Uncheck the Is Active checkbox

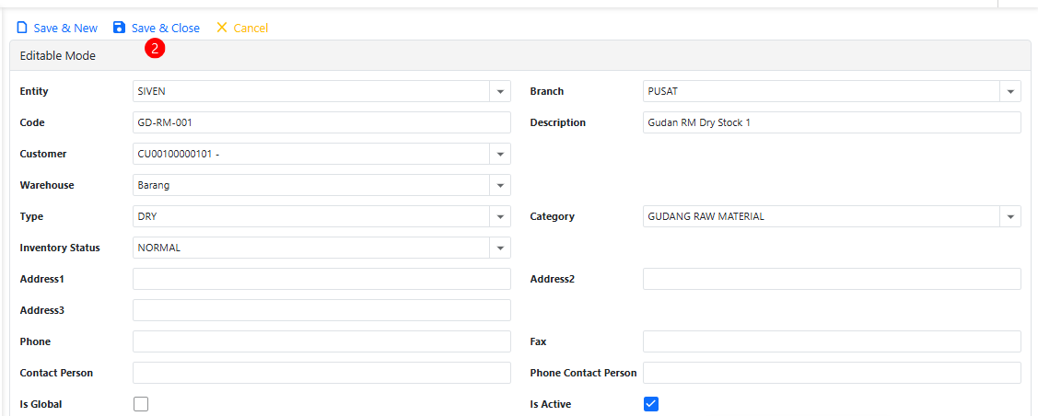tap(651, 404)
